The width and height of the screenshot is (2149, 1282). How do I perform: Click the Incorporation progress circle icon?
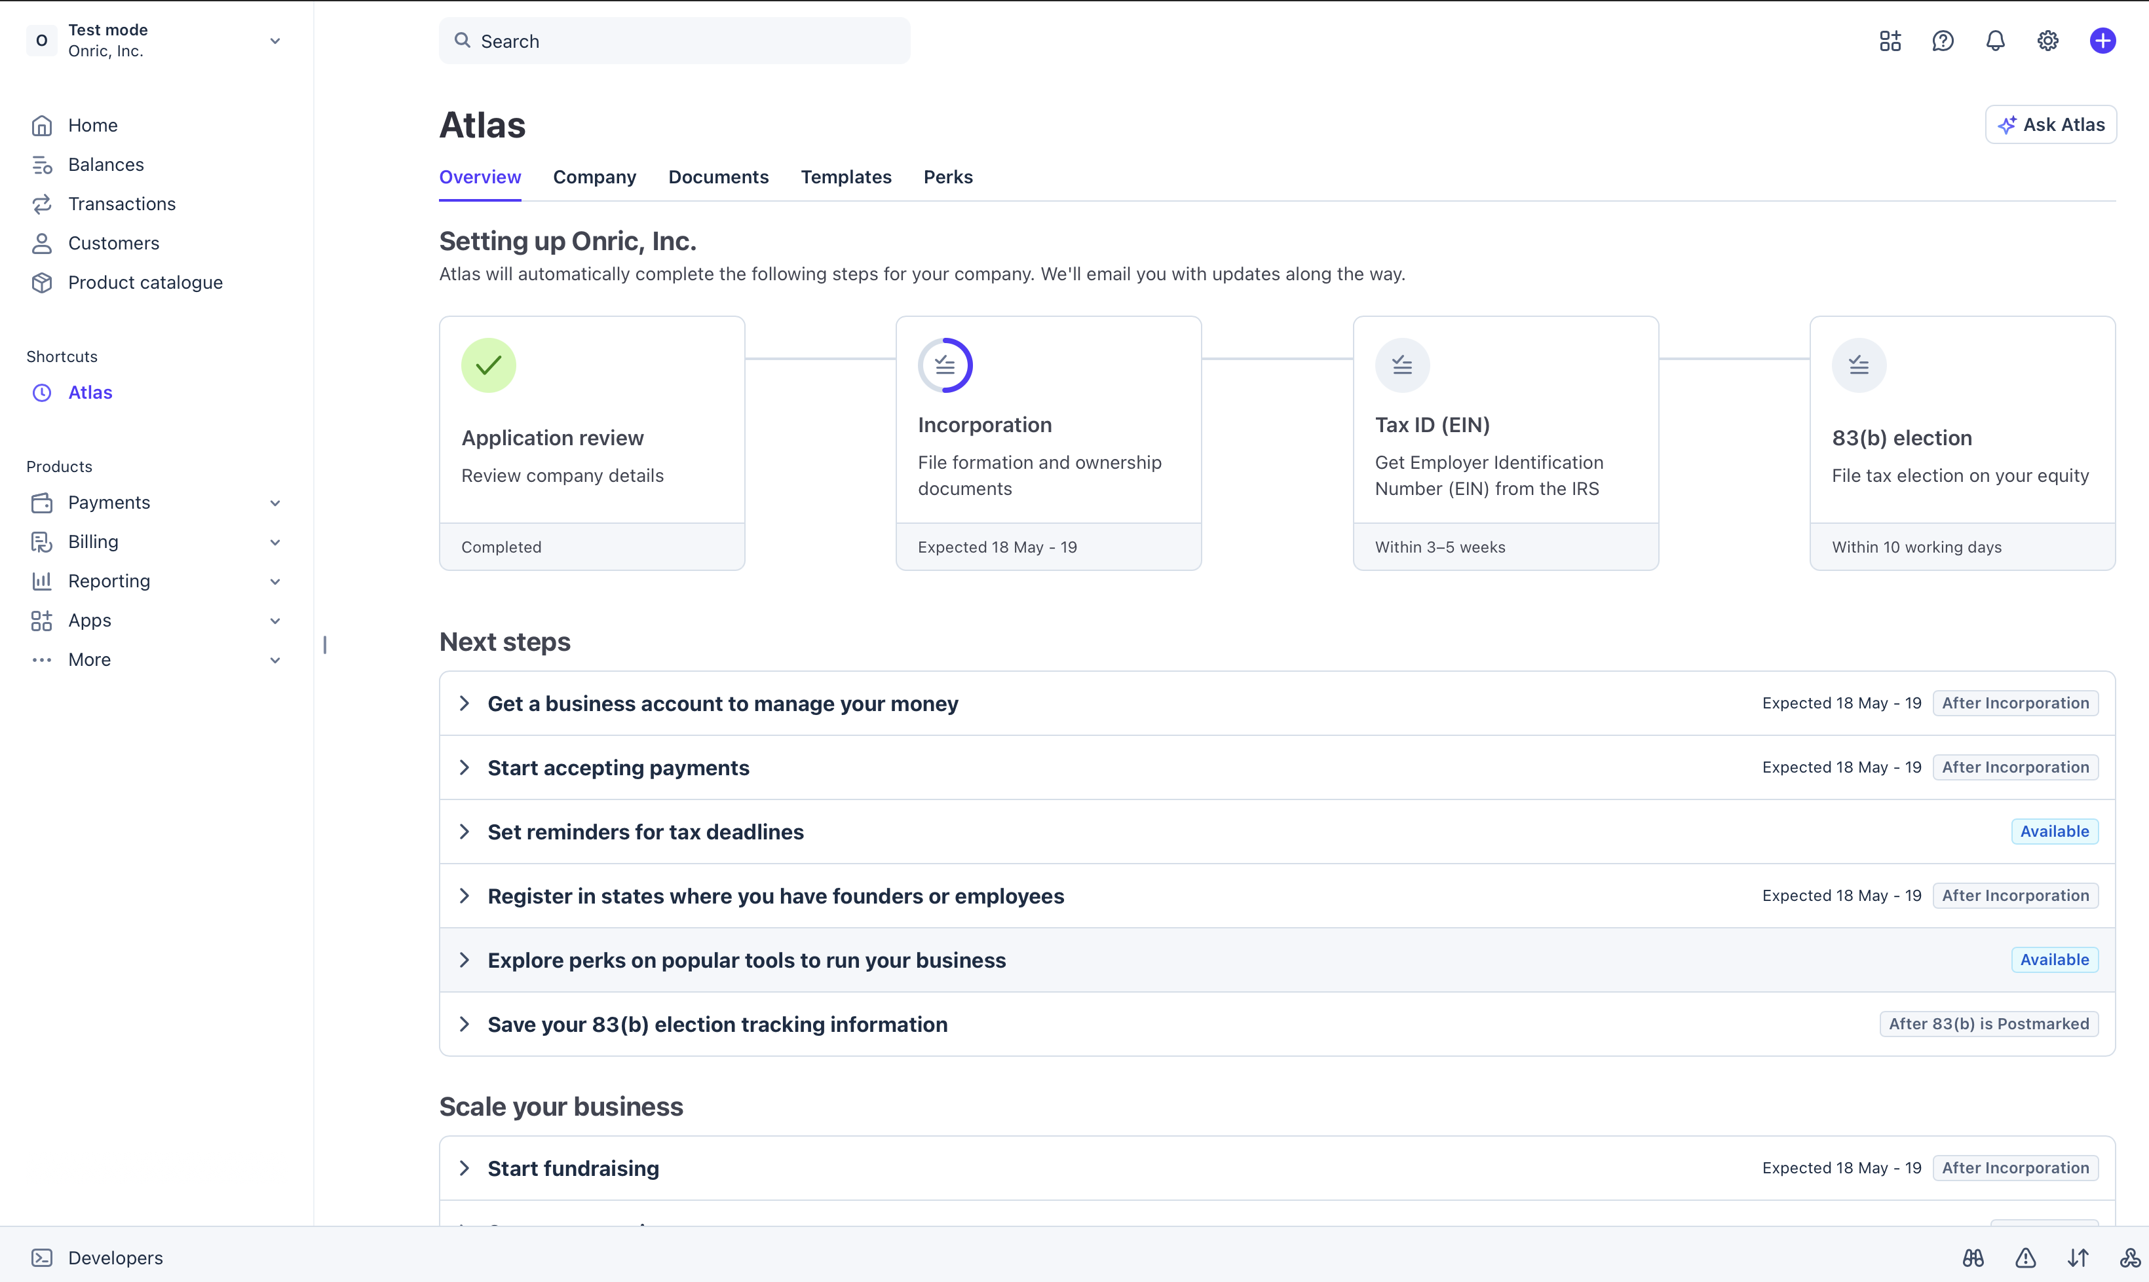pos(945,365)
